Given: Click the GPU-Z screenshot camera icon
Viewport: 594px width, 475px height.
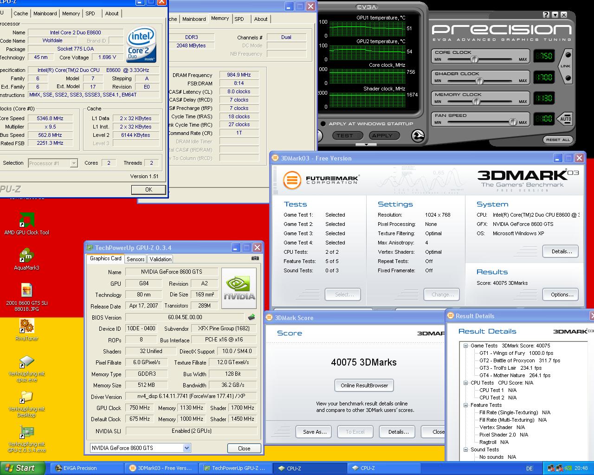Looking at the screenshot, I should (x=255, y=258).
